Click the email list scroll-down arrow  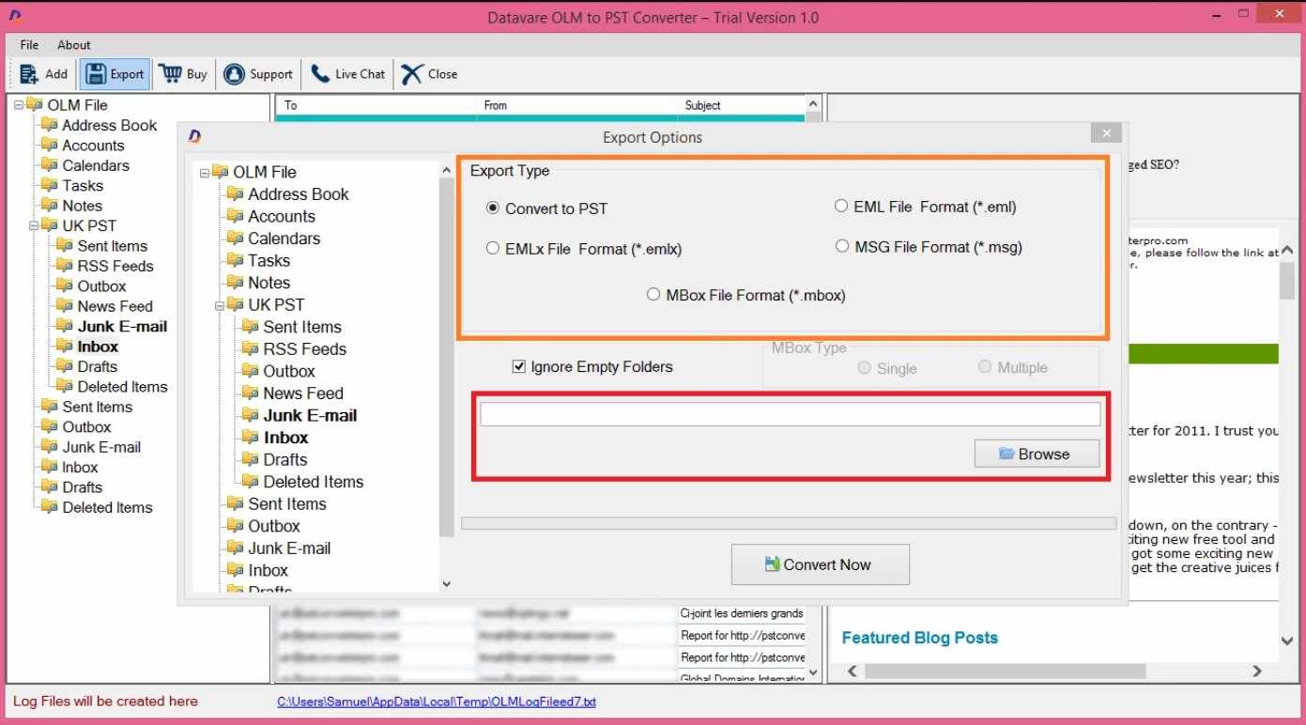coord(813,673)
